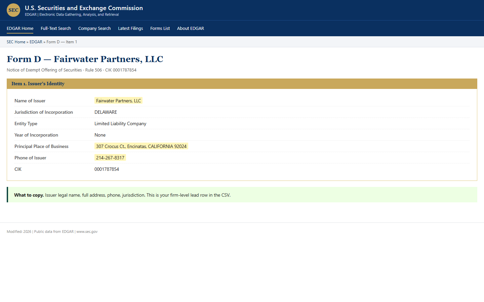Image resolution: width=484 pixels, height=302 pixels.
Task: Click the Year of Incorporation label
Action: coord(36,135)
